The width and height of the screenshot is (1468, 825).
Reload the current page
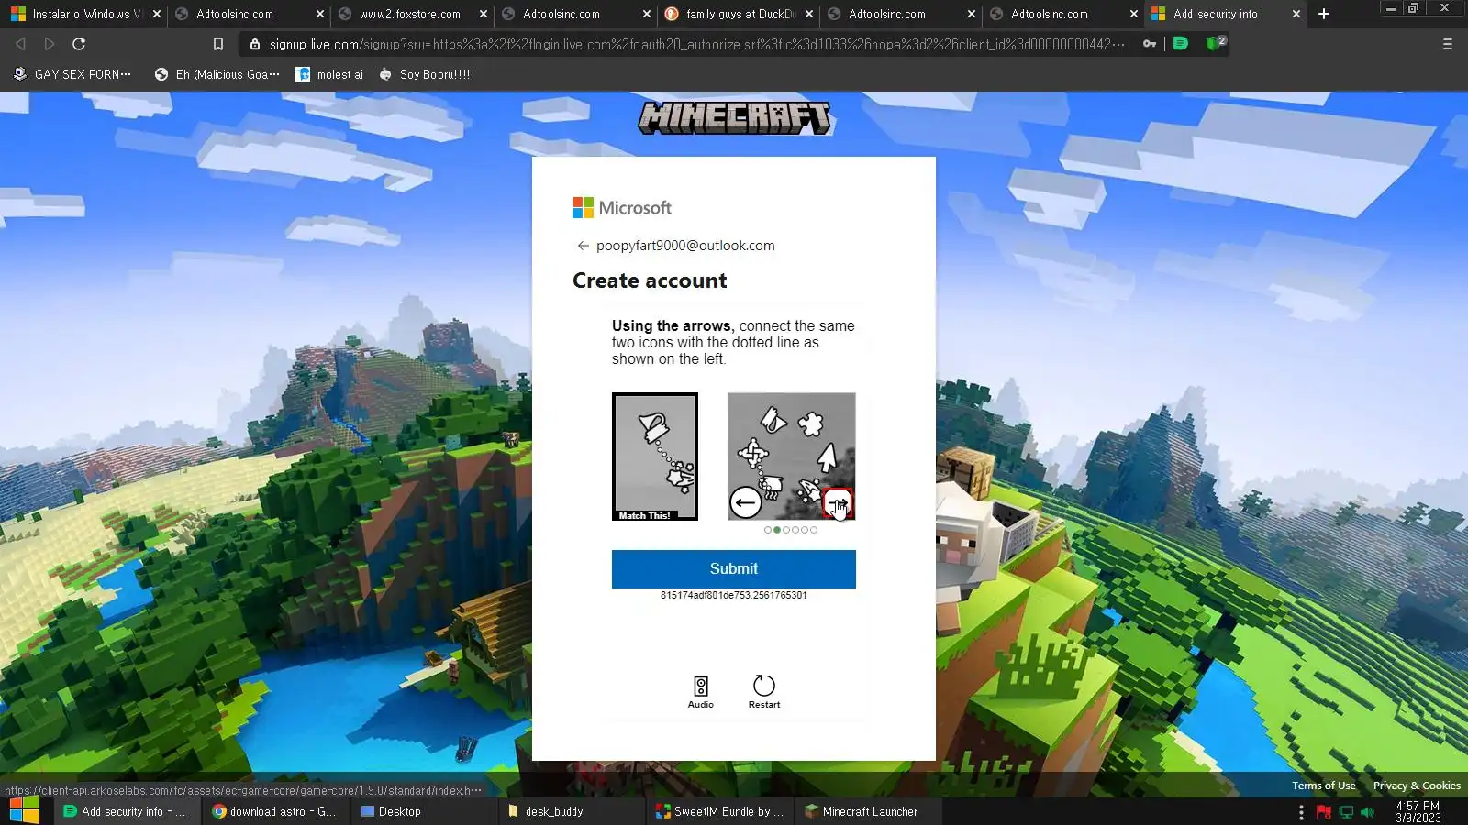(x=79, y=44)
